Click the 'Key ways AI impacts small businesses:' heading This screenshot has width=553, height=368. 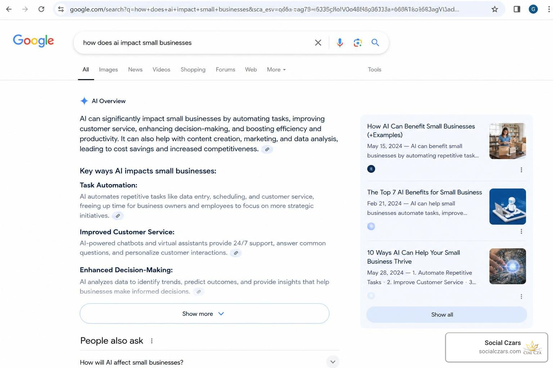(148, 171)
